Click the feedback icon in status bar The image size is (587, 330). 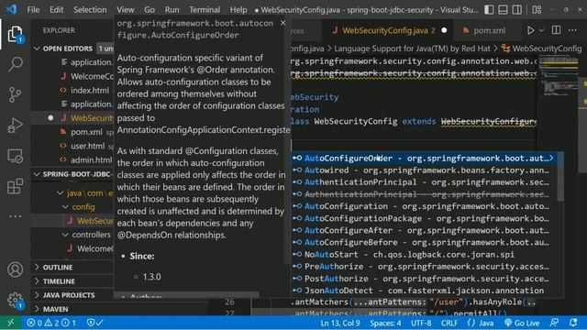[554, 323]
